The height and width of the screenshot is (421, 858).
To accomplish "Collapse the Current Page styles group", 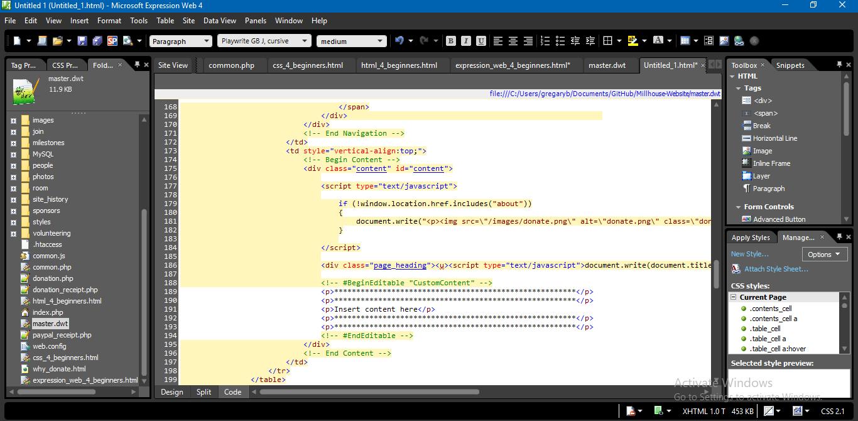I will (x=734, y=297).
